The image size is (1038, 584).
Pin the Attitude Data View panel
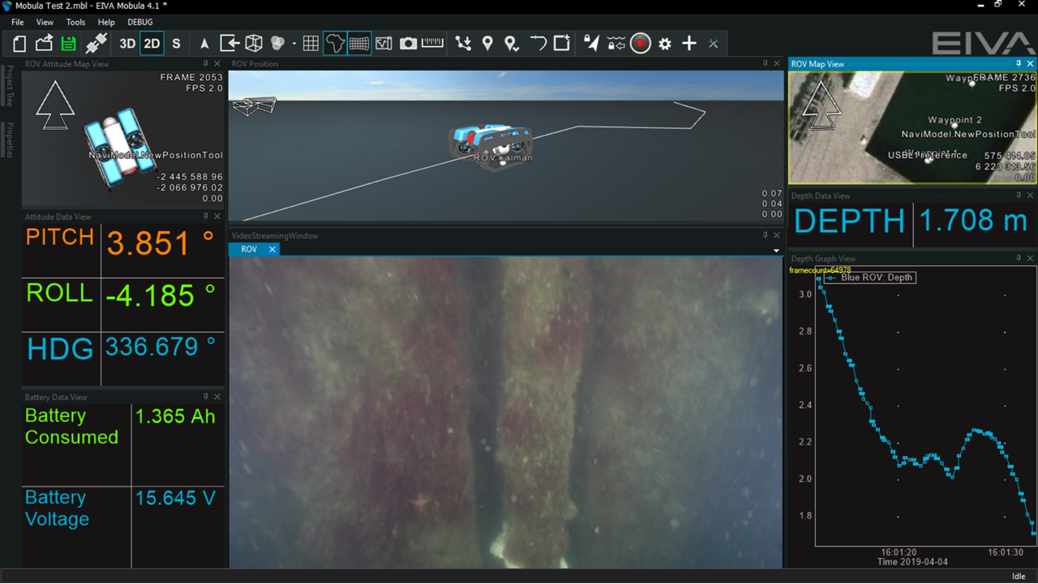point(206,217)
